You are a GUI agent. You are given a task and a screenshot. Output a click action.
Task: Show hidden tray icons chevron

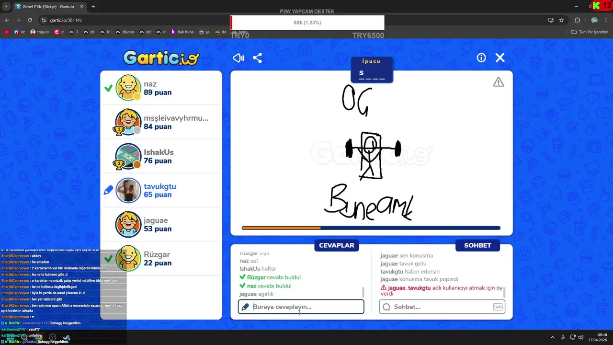coord(552,337)
